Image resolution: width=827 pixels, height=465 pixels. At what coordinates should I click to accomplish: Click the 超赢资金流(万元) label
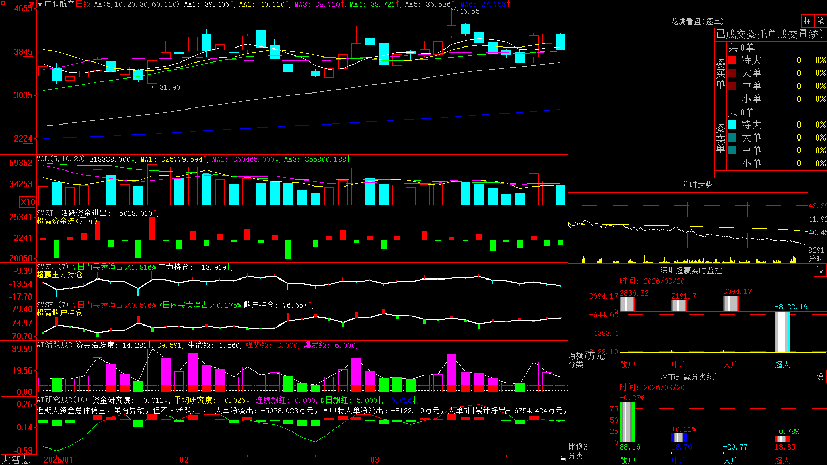pos(67,221)
